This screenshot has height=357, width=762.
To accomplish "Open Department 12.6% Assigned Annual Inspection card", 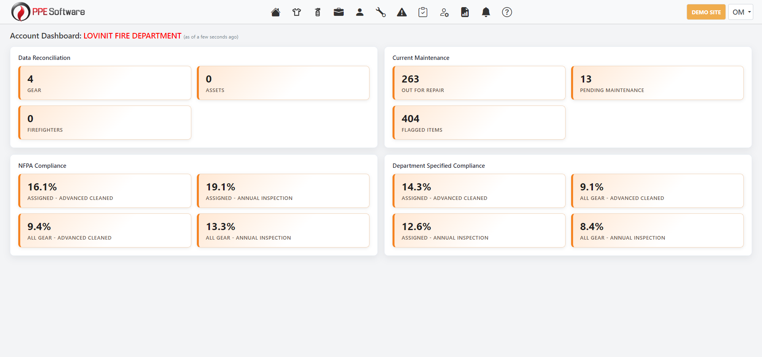I will [x=479, y=230].
